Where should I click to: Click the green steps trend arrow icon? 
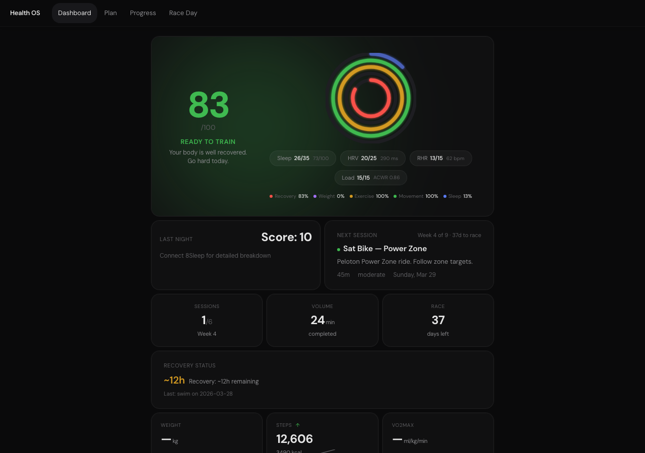(x=297, y=425)
